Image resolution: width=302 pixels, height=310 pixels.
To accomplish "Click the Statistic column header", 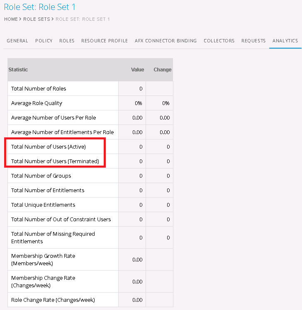I will [x=18, y=70].
